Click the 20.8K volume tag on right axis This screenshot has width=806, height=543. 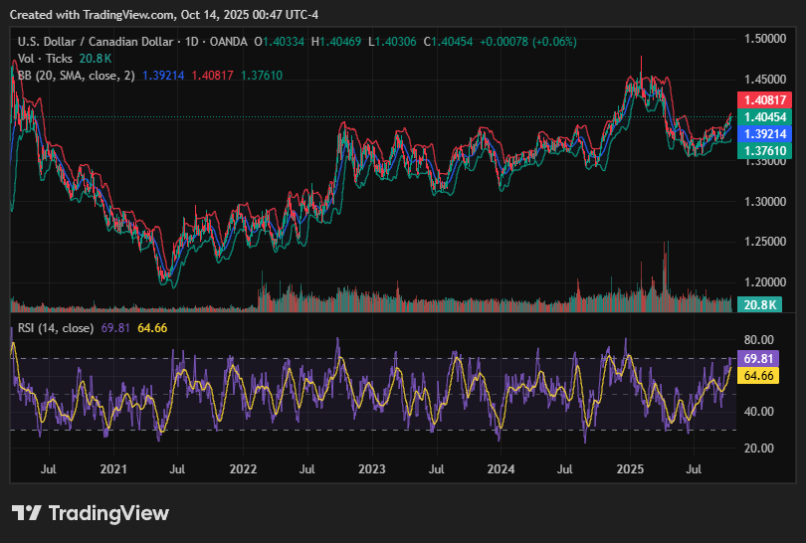[x=763, y=305]
